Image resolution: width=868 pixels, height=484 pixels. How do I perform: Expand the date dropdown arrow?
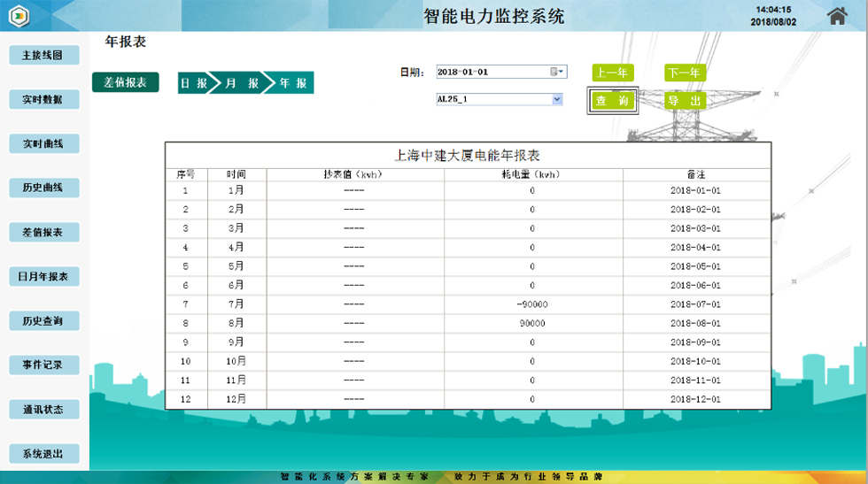pyautogui.click(x=562, y=72)
